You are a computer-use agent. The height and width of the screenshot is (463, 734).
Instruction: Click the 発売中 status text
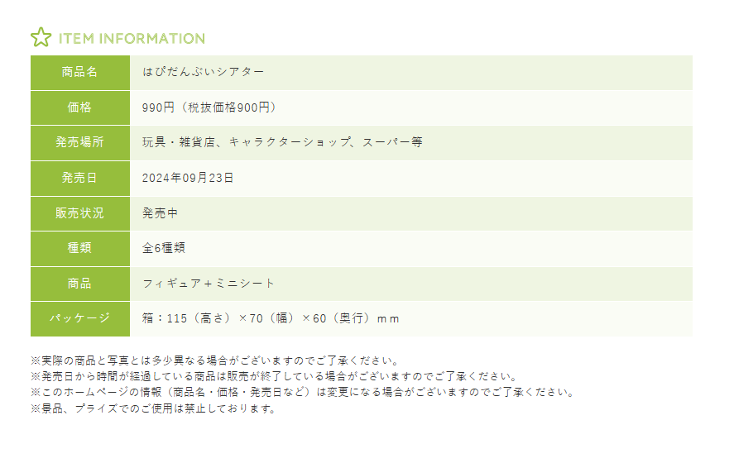160,213
